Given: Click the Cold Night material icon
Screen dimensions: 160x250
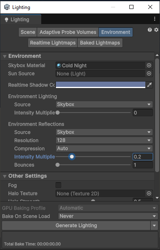Looking at the screenshot, I should tap(59, 66).
